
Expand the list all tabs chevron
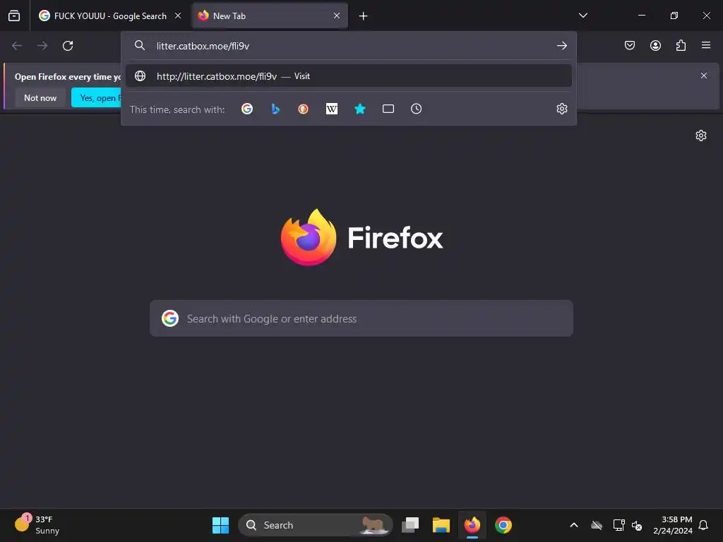[x=582, y=16]
